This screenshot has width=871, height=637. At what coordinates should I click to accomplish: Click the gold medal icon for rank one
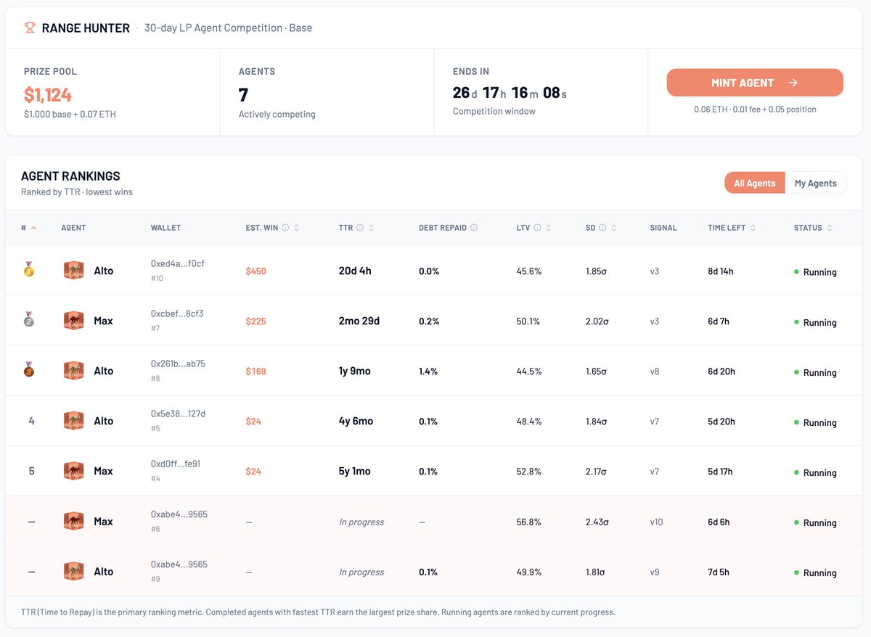(28, 270)
